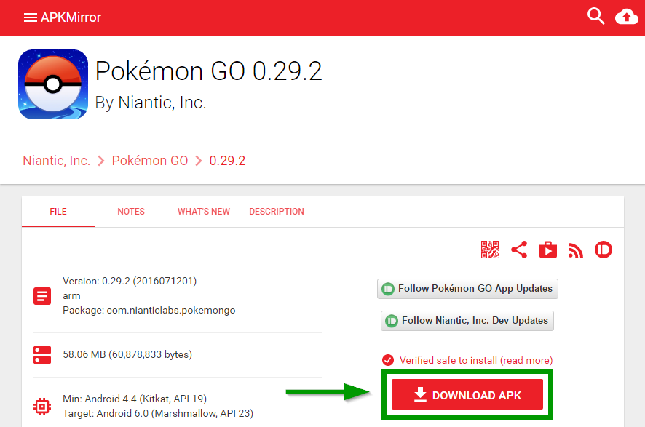The width and height of the screenshot is (645, 427).
Task: Open the Play Store bag icon
Action: pyautogui.click(x=548, y=250)
